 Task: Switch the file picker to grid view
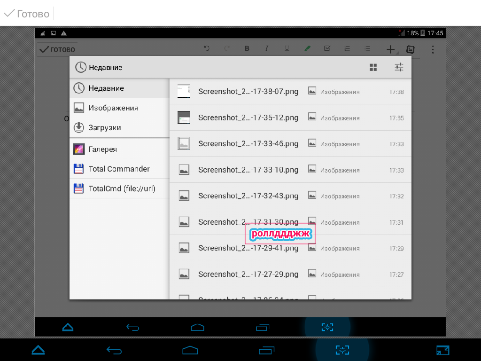click(373, 67)
